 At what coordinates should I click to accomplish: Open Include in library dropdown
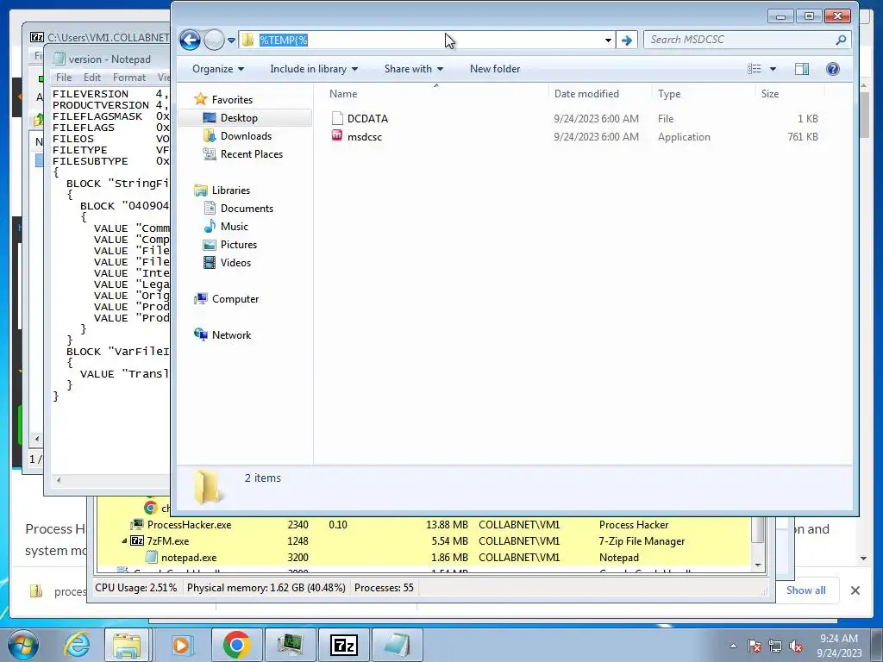point(314,69)
